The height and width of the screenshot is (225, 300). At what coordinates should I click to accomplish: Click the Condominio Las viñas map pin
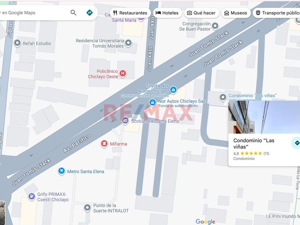[x=223, y=97]
